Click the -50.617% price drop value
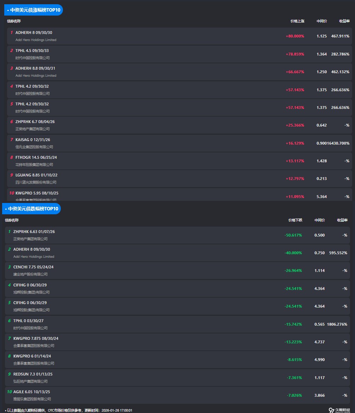This screenshot has width=355, height=413. point(293,235)
